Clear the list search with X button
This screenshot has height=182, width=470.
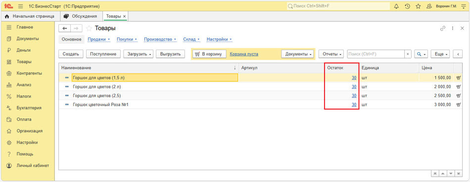pyautogui.click(x=408, y=54)
